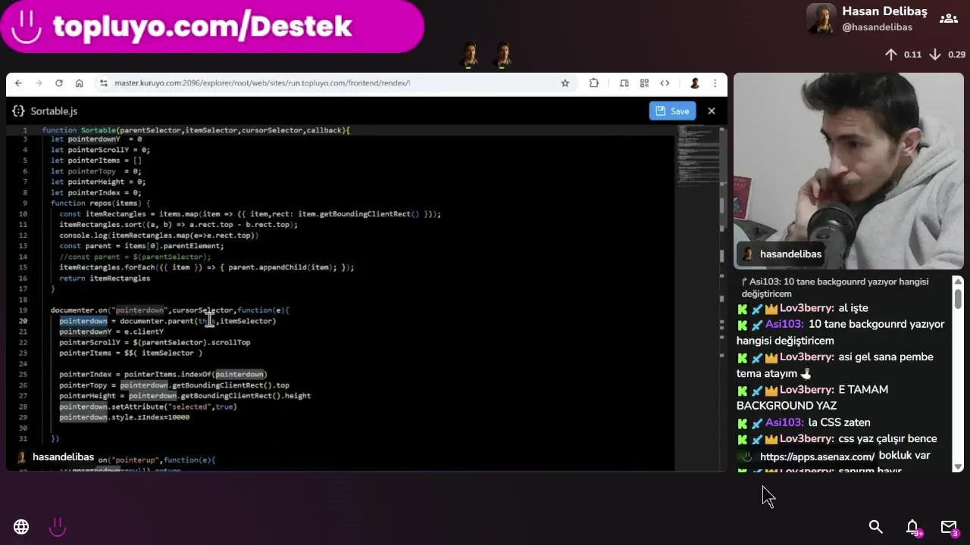
Task: Click line 1 function Sortable declaration
Action: tap(196, 130)
